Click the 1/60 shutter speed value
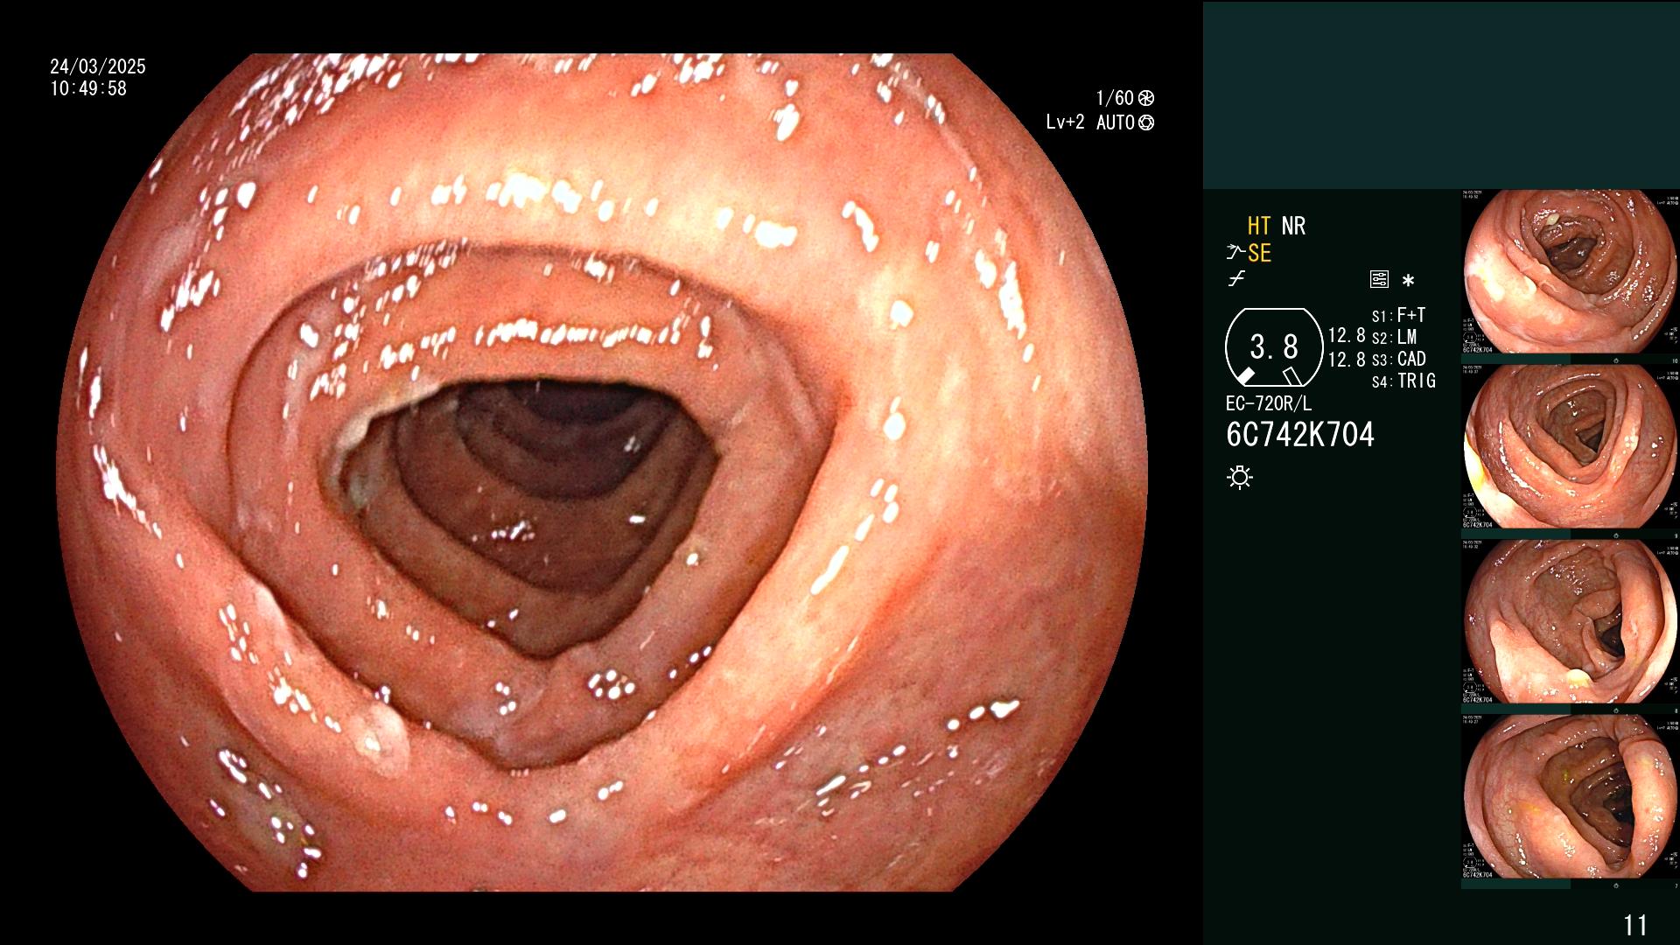The height and width of the screenshot is (945, 1680). (x=1115, y=98)
